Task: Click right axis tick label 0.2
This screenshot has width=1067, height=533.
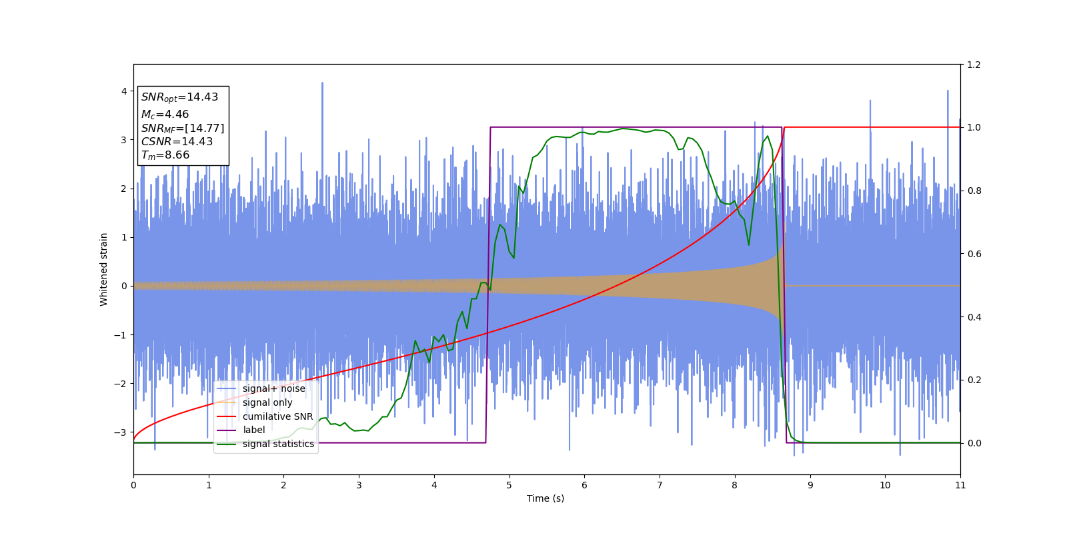Action: coord(974,380)
